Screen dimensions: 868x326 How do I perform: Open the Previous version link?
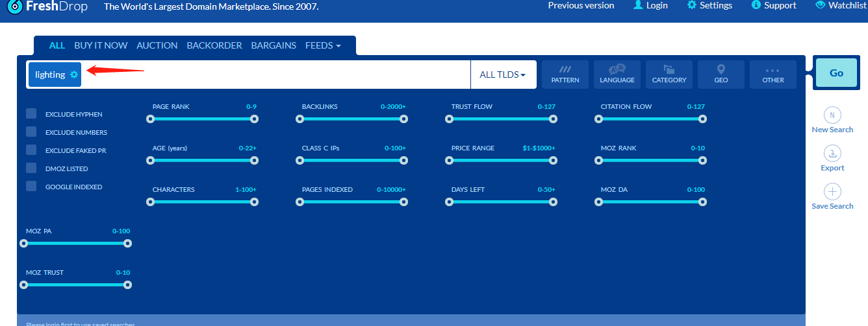581,5
